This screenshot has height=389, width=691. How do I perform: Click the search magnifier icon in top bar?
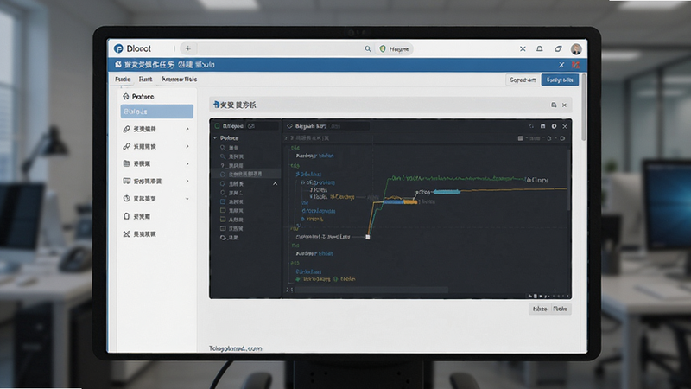368,49
